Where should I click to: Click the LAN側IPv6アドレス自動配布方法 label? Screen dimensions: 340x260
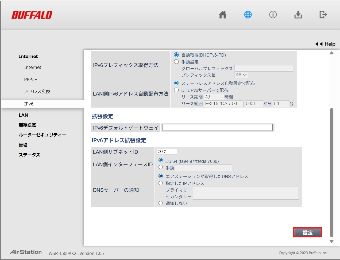coord(131,94)
